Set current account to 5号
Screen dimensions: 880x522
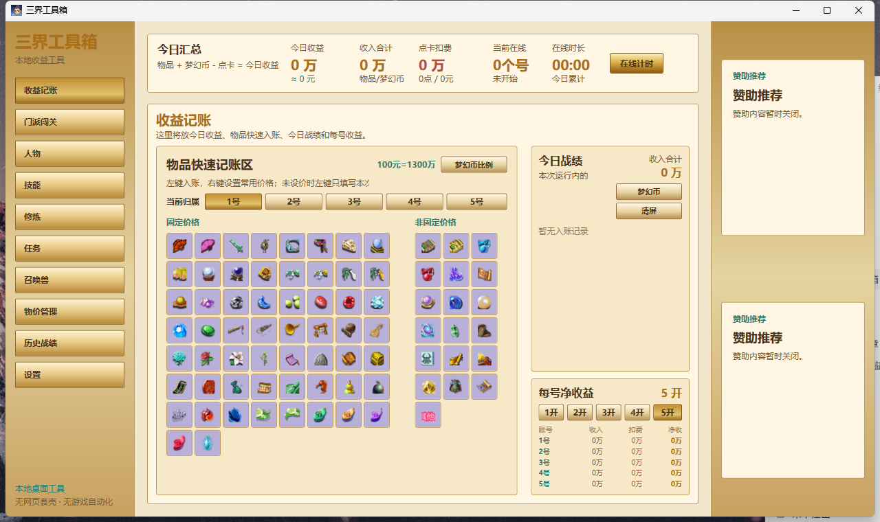pyautogui.click(x=476, y=202)
